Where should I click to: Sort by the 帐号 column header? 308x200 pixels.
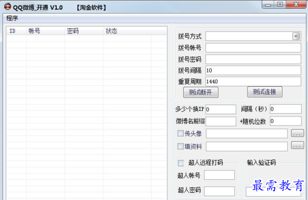45,31
